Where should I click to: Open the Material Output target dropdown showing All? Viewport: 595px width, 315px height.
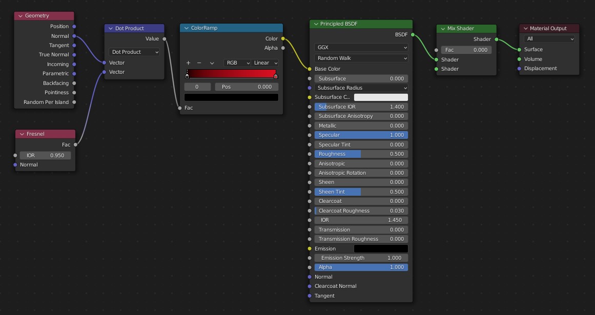click(x=549, y=39)
